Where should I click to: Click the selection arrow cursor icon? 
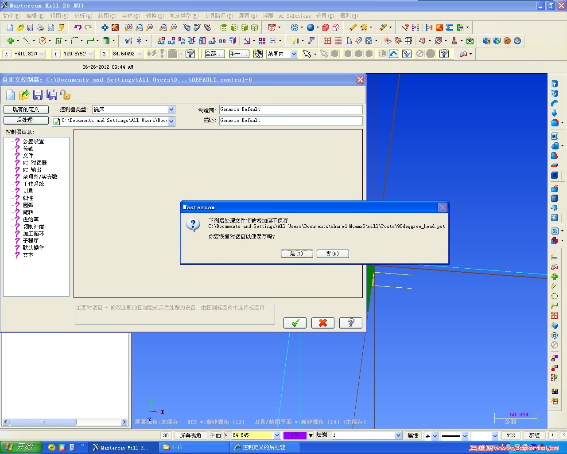coord(307,54)
